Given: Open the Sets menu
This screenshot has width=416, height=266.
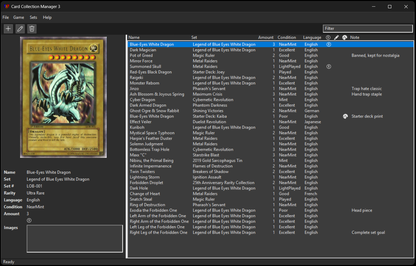Looking at the screenshot, I should [x=33, y=17].
